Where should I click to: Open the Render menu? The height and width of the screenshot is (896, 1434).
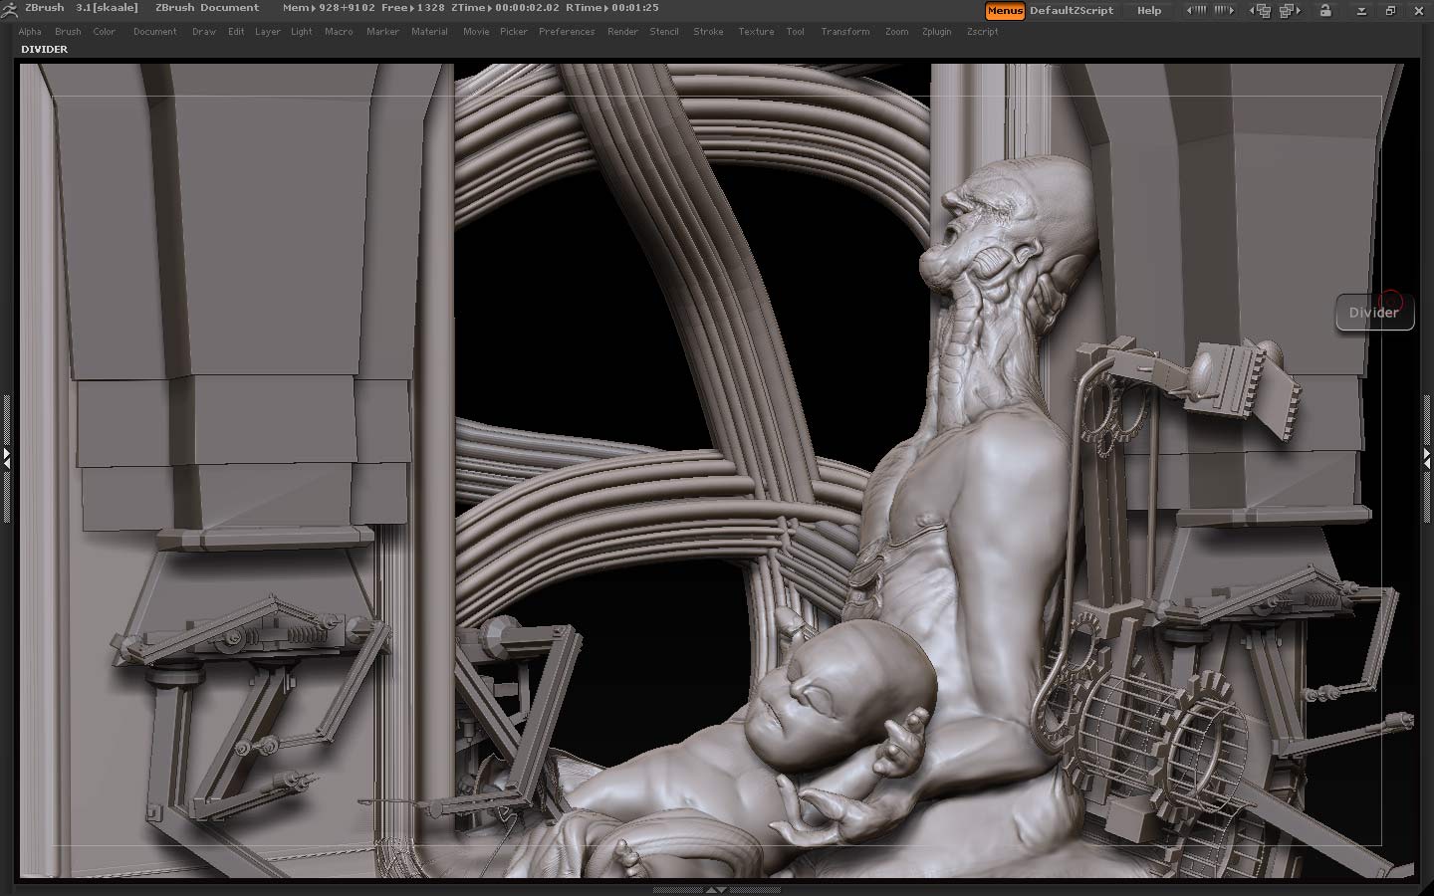tap(623, 32)
